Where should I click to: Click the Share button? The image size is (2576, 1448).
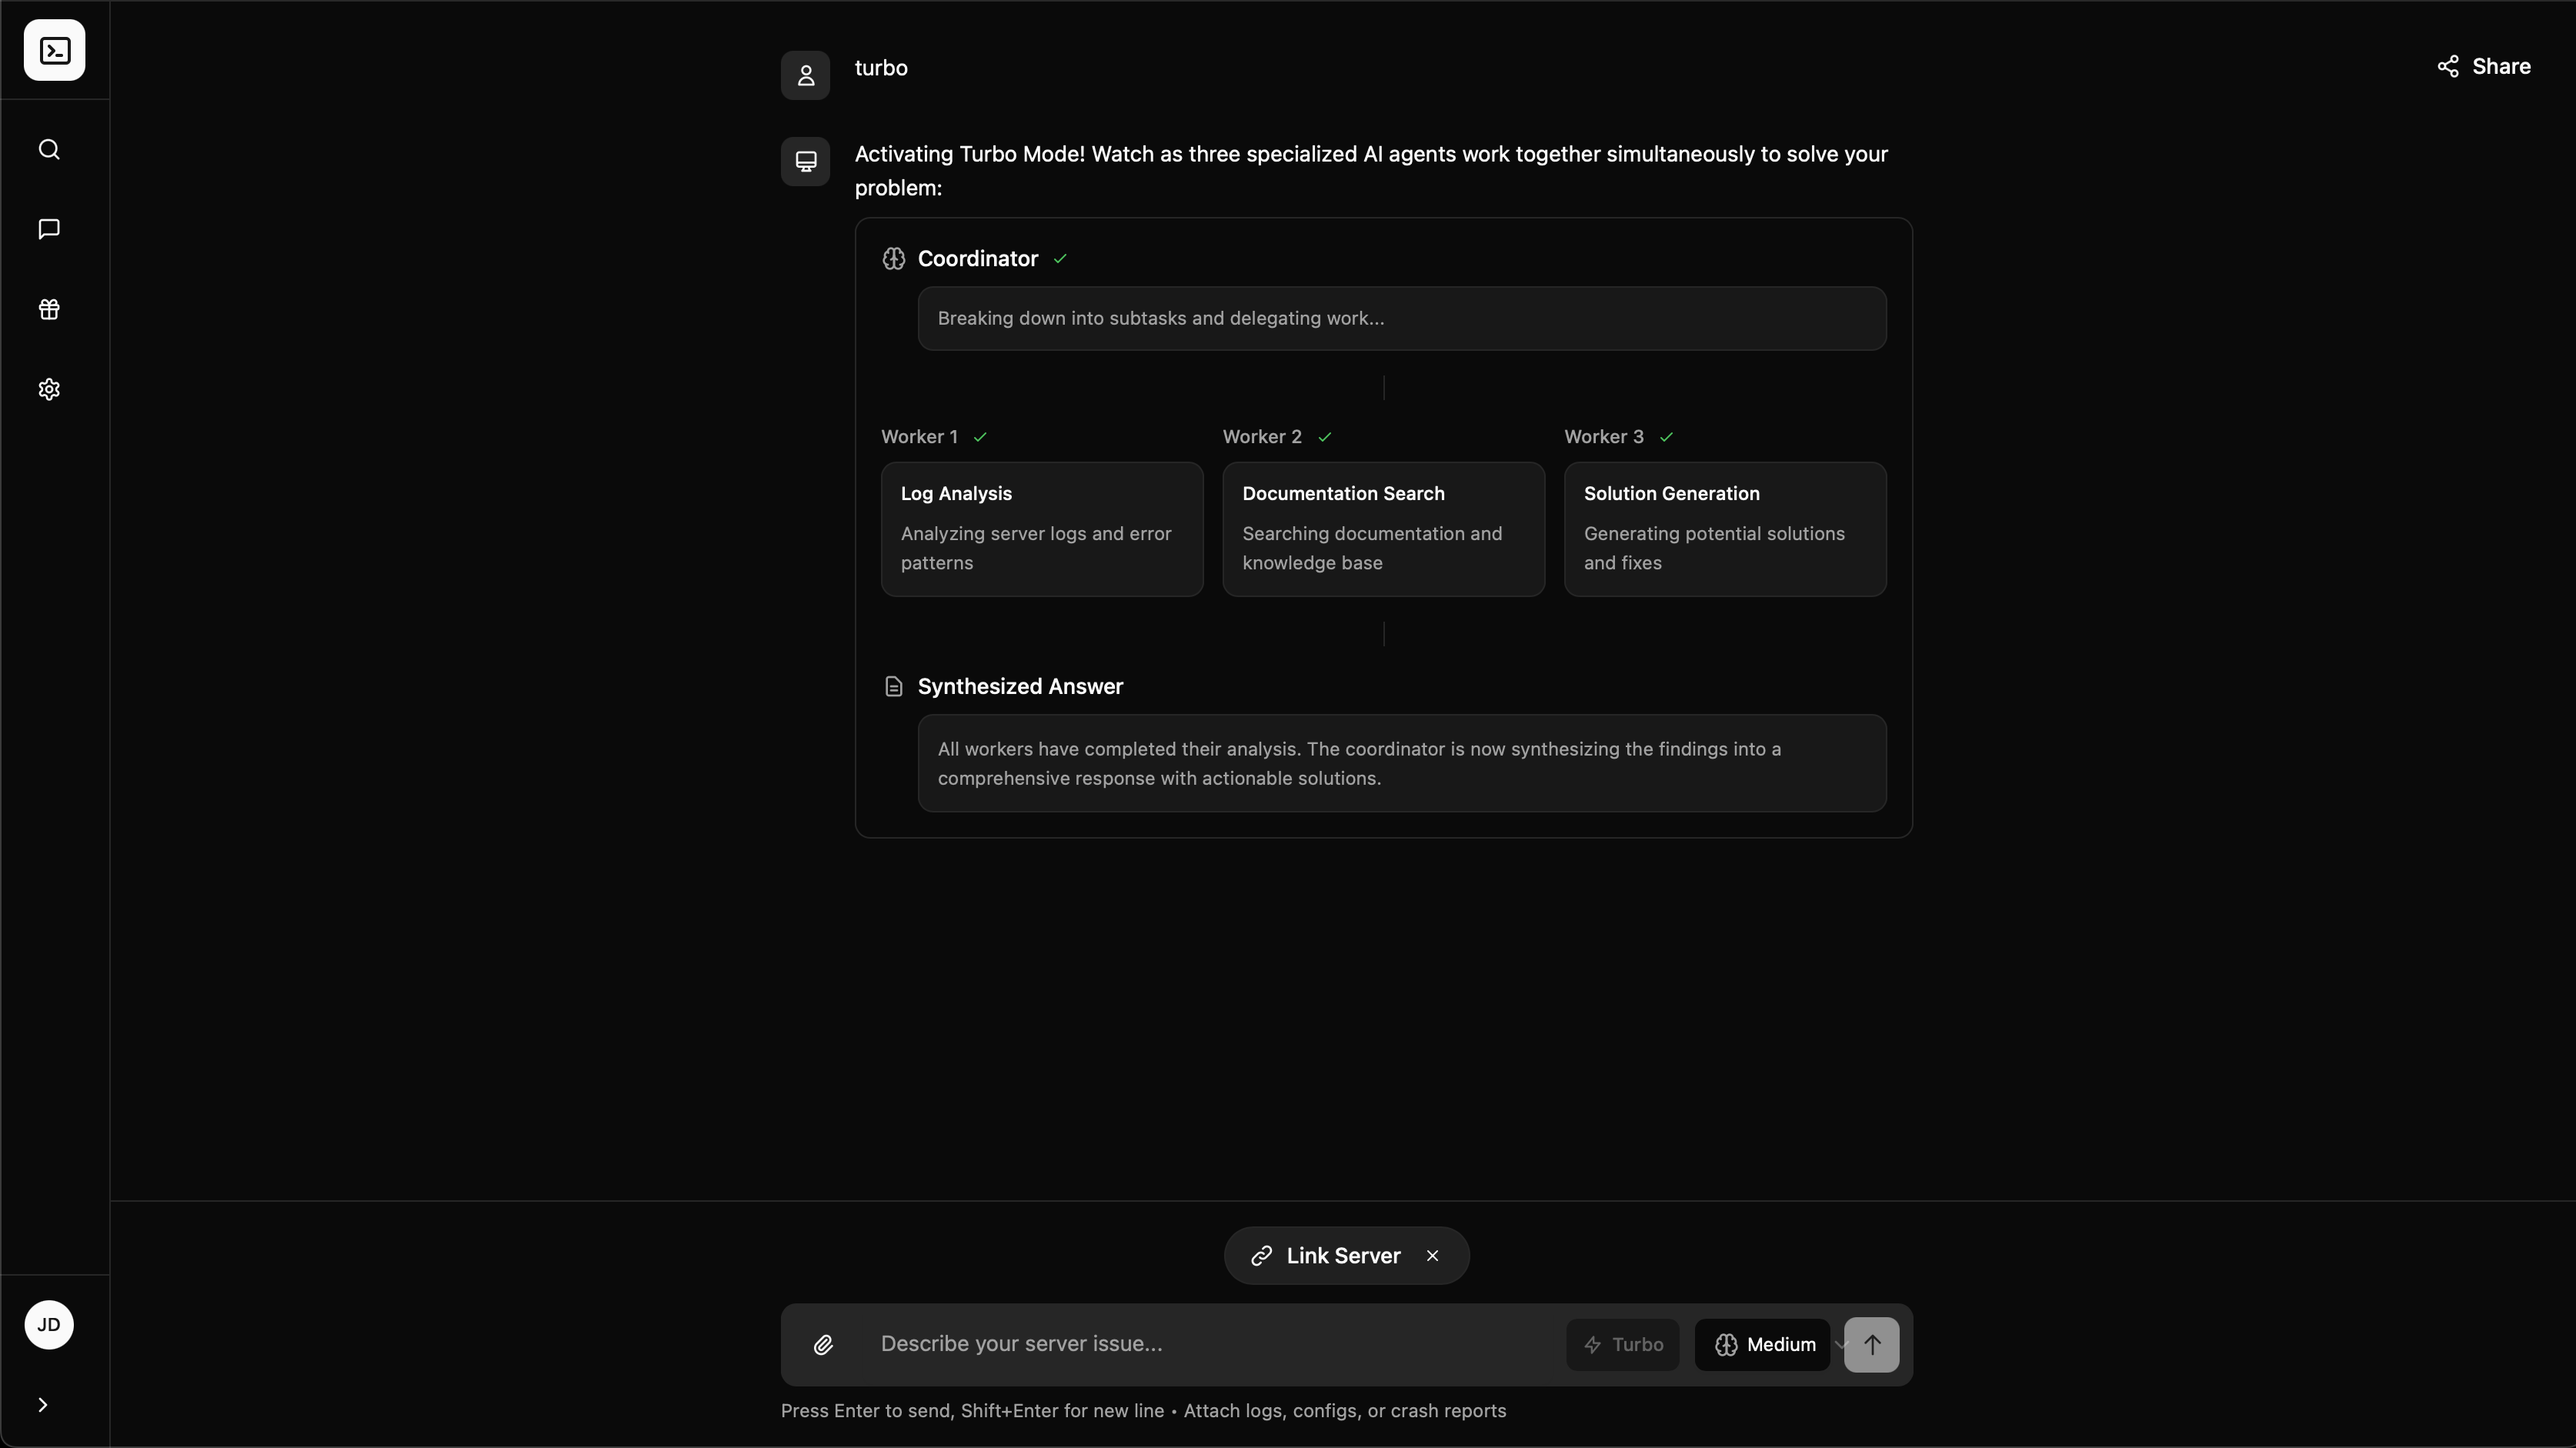(x=2484, y=67)
